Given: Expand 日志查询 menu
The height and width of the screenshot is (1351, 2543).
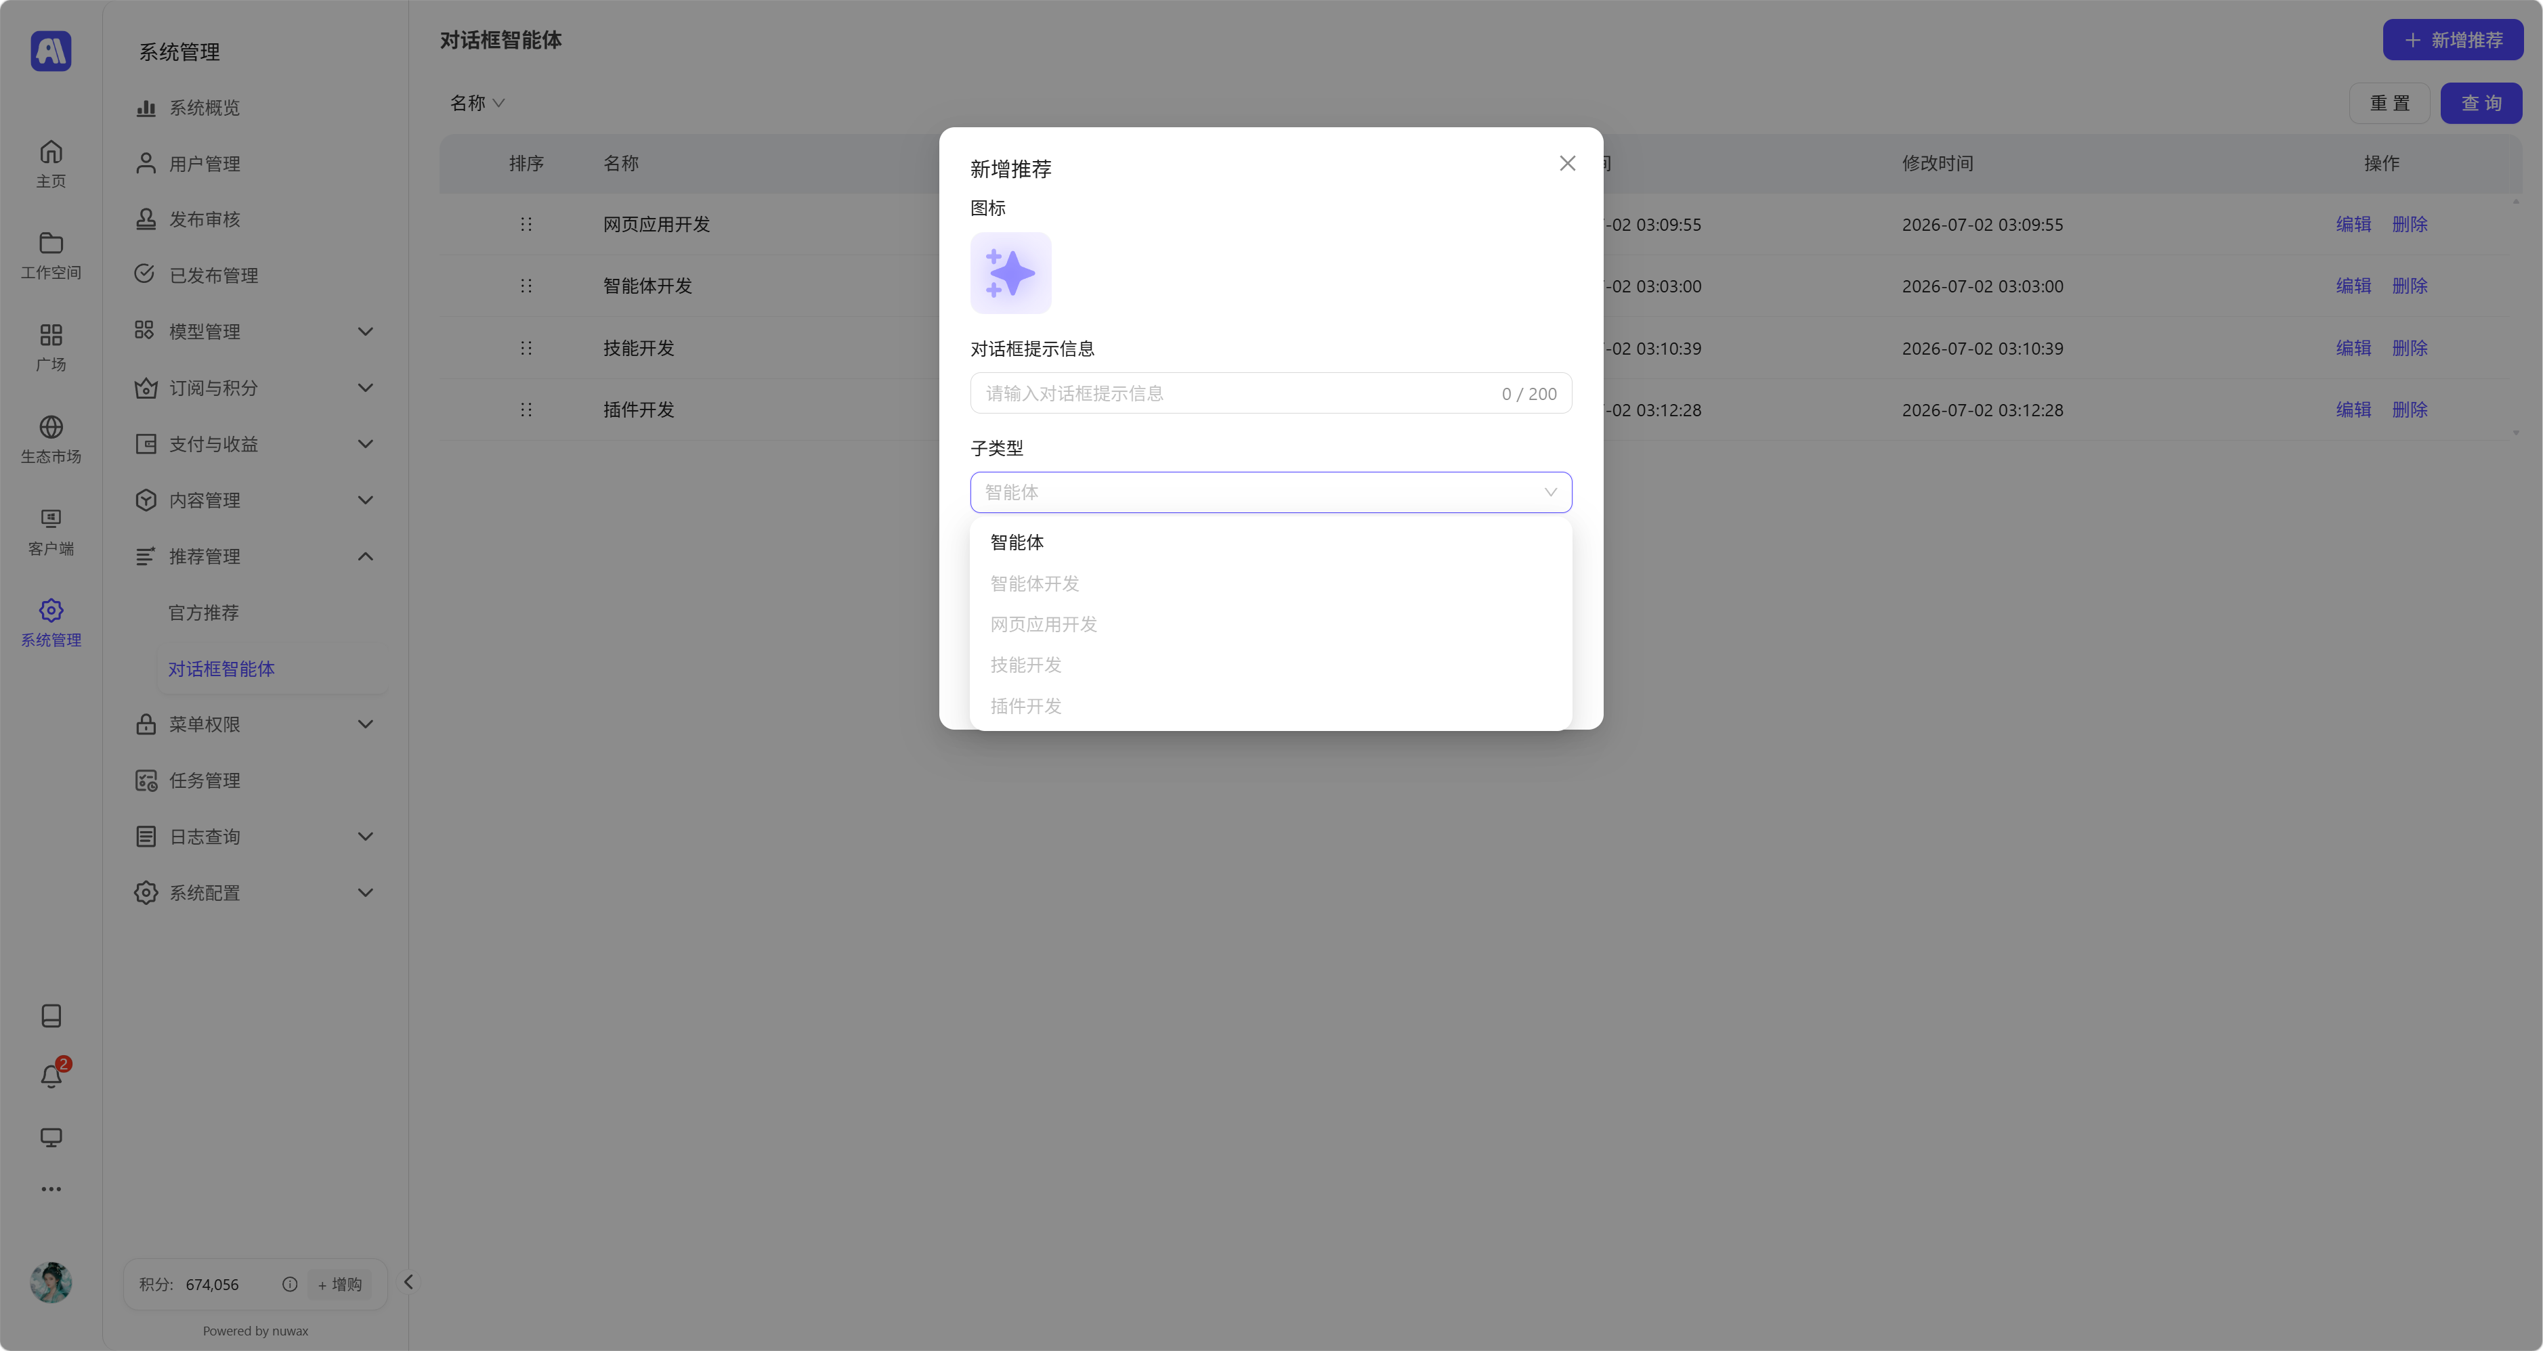Looking at the screenshot, I should tap(255, 837).
